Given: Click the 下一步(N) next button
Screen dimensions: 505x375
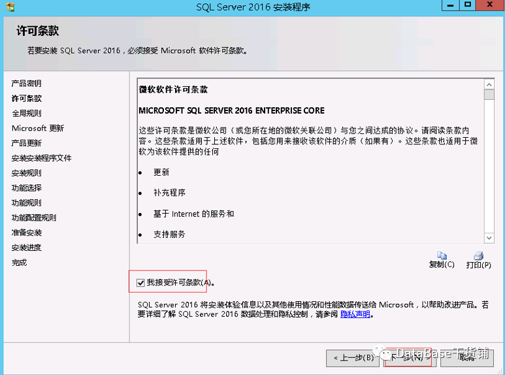Looking at the screenshot, I should tap(410, 358).
